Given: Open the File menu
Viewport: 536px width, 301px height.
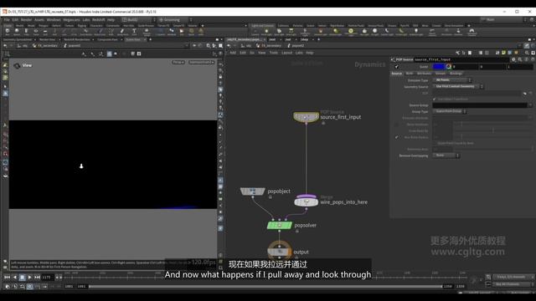Looking at the screenshot, I should (x=7, y=20).
